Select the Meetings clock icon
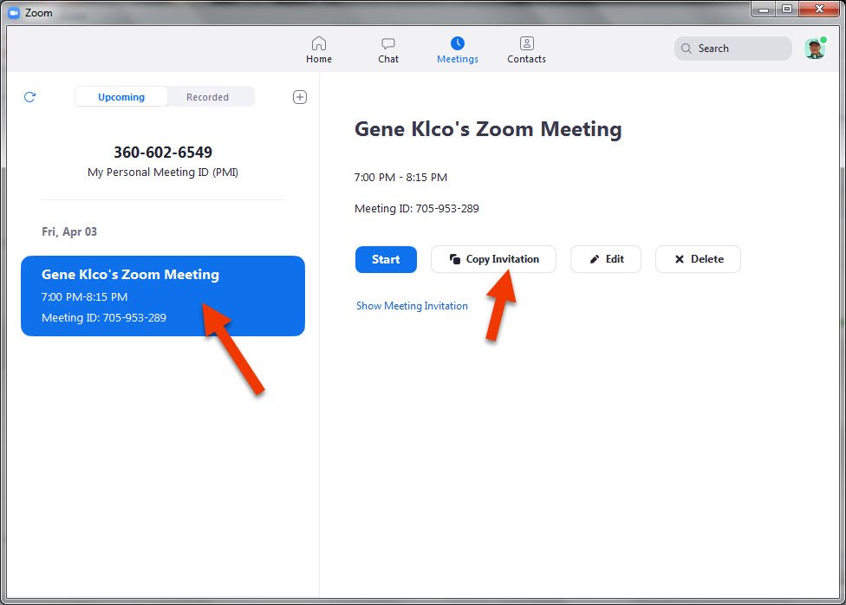846x605 pixels. pyautogui.click(x=457, y=43)
